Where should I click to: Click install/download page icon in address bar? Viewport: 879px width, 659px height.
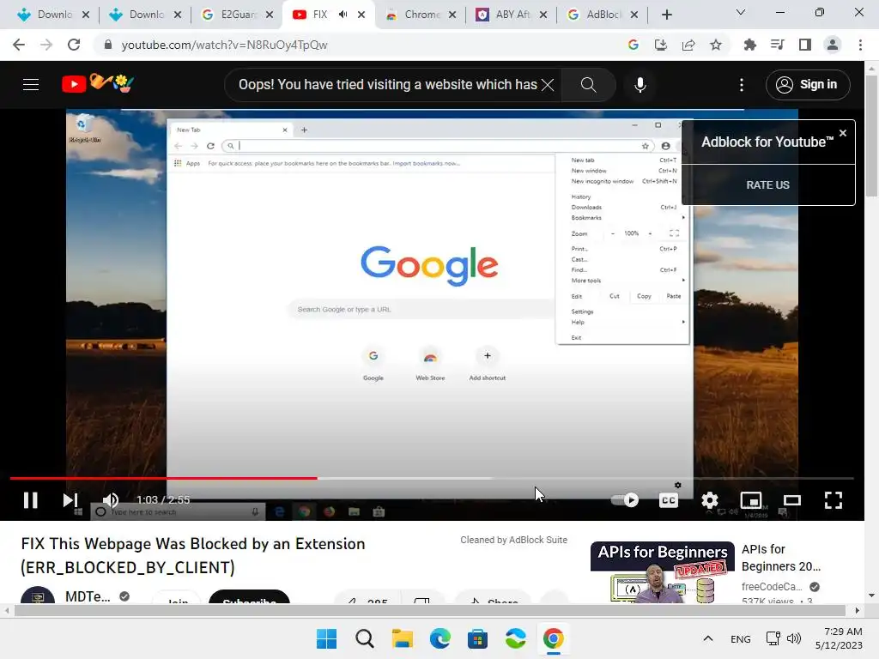[660, 45]
